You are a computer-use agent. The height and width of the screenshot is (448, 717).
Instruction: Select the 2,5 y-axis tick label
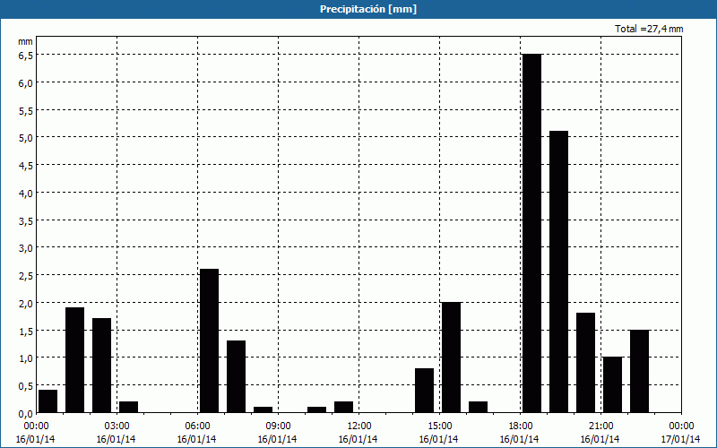(x=26, y=276)
